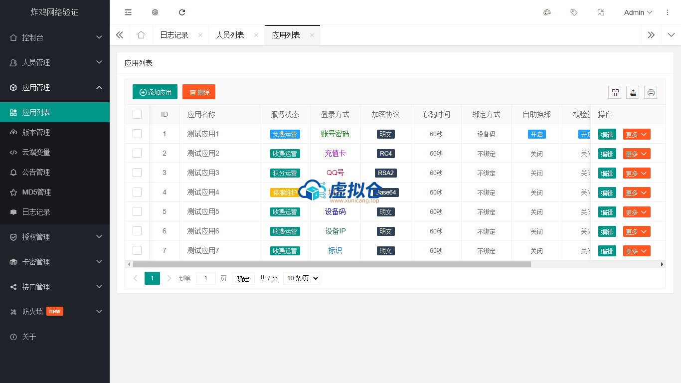Switch to the 日志记录 tab

pos(174,35)
